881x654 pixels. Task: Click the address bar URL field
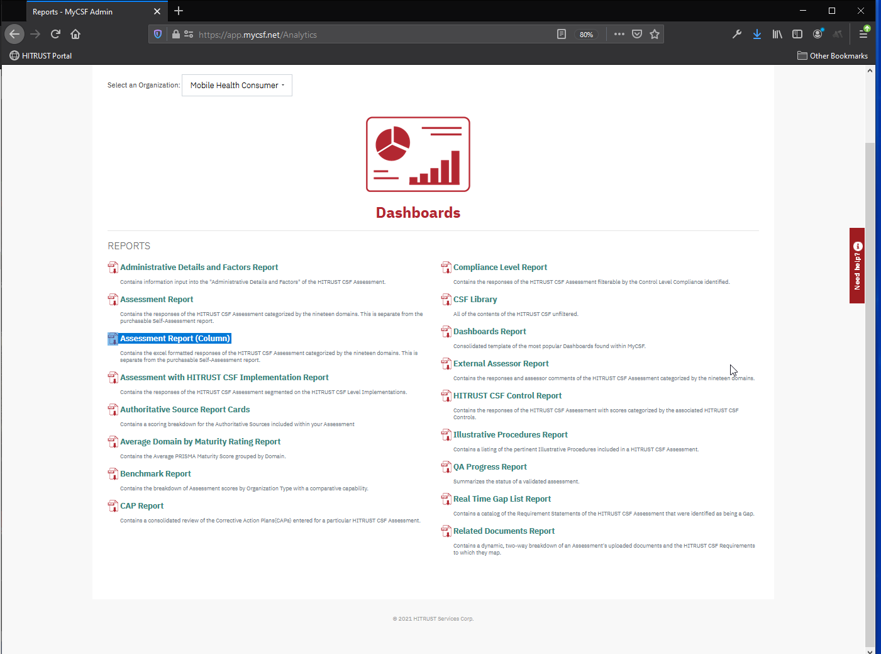click(x=374, y=35)
